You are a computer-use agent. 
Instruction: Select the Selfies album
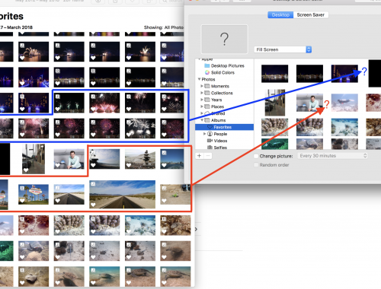pos(217,148)
